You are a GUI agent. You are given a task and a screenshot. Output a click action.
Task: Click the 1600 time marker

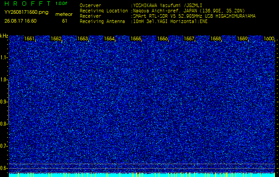[x=269, y=38]
